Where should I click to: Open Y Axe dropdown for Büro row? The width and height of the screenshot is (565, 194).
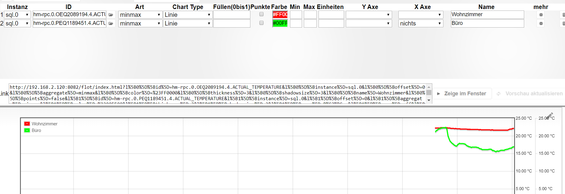pos(369,23)
